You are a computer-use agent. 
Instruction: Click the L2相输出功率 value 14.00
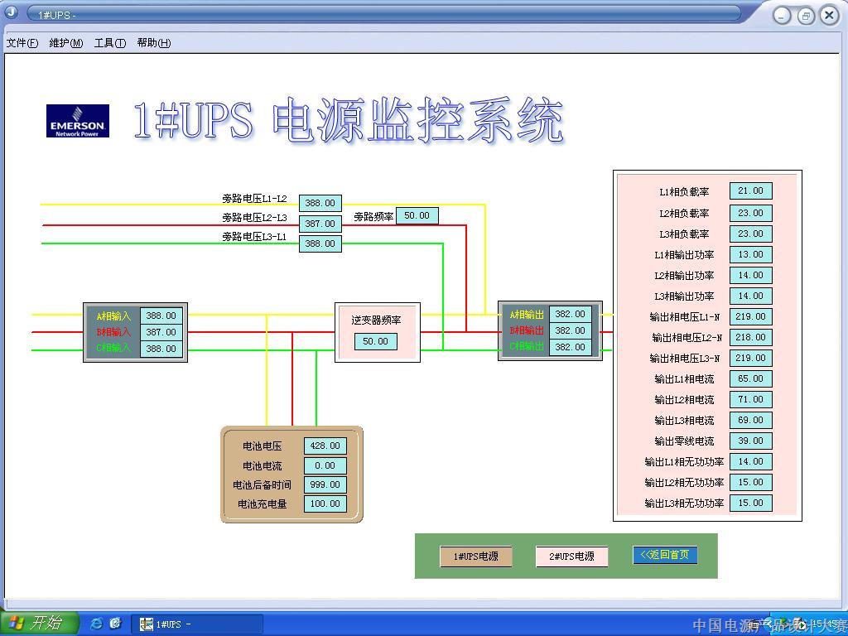tap(750, 275)
